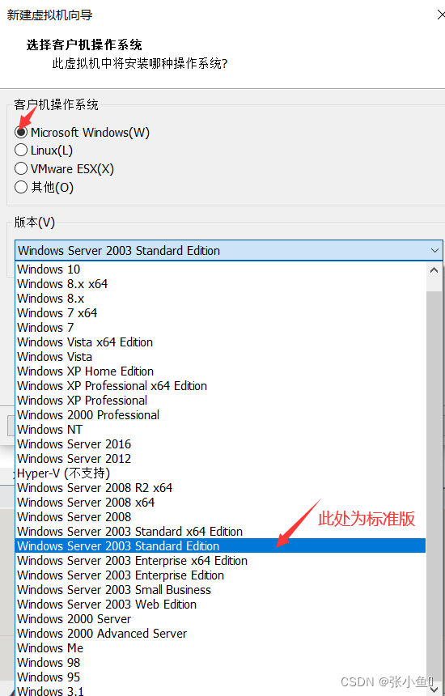Collapse the version combo box arrow

(x=434, y=251)
